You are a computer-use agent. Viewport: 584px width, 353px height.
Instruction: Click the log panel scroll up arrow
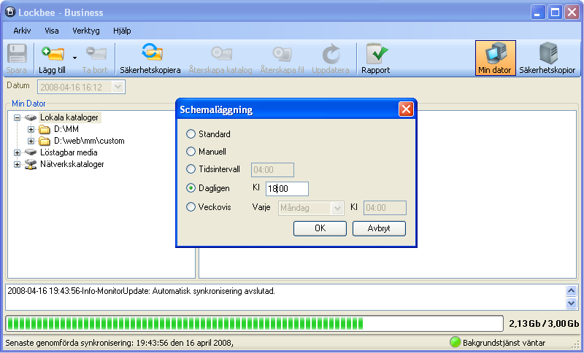[572, 291]
